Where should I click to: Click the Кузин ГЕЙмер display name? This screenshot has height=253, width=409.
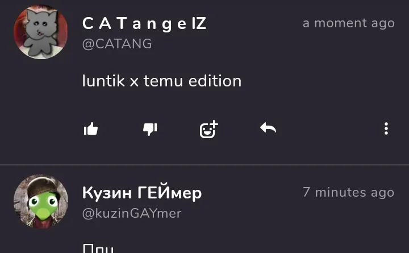142,193
